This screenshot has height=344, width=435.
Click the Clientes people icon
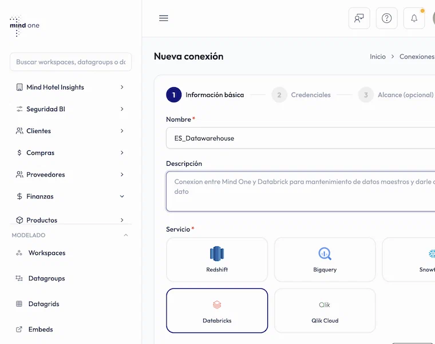(x=19, y=131)
